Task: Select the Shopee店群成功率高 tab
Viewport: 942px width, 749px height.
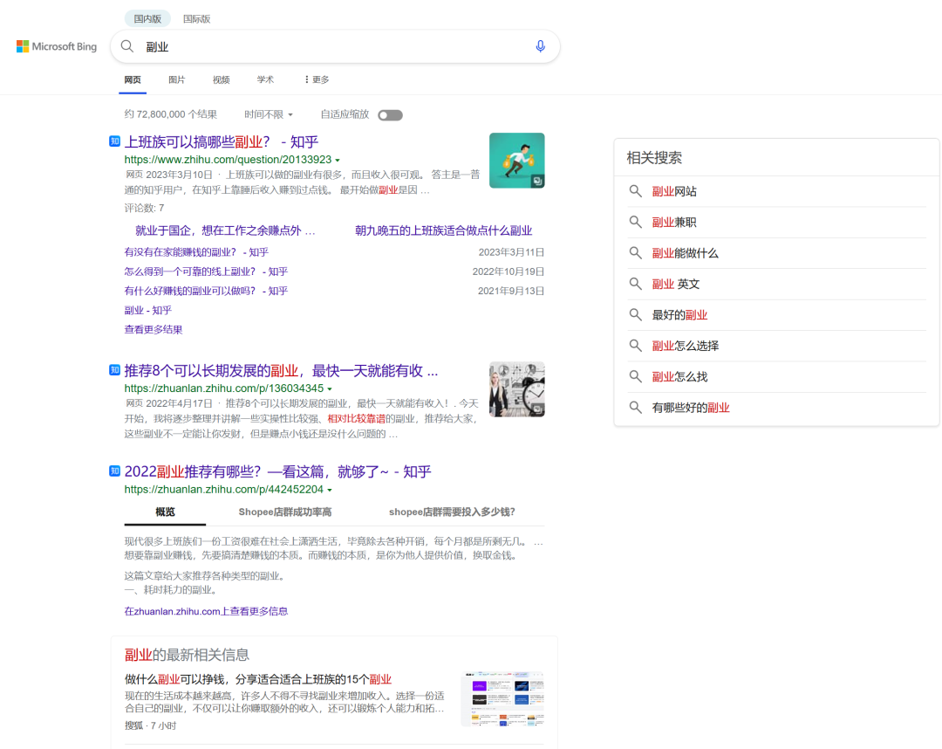Action: tap(285, 512)
